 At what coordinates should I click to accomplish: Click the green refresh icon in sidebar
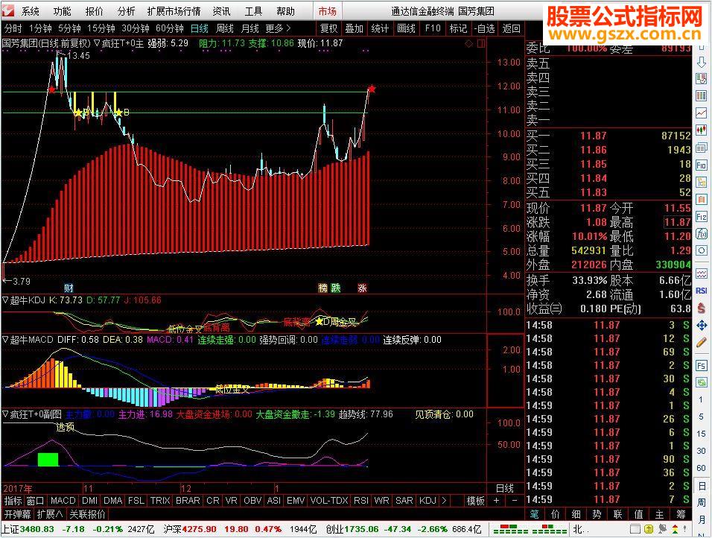pyautogui.click(x=702, y=382)
